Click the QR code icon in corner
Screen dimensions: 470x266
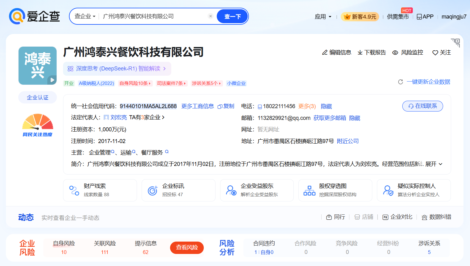455,43
